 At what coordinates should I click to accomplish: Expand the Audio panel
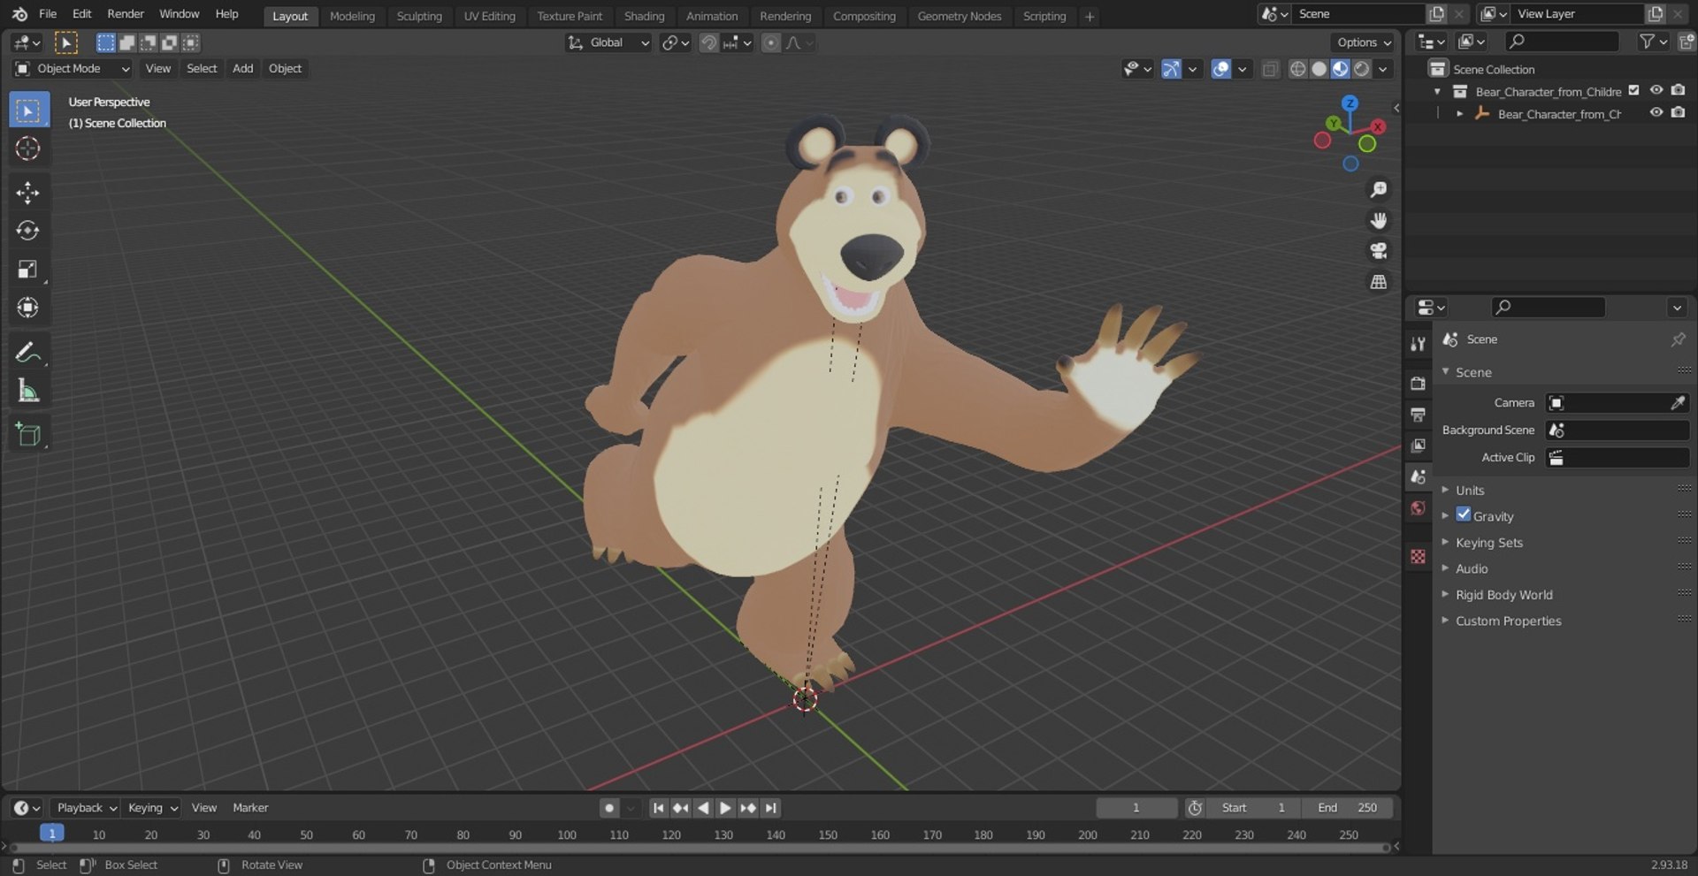pos(1472,568)
